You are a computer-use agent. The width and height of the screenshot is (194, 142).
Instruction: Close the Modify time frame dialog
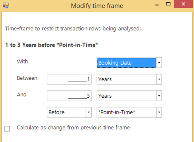point(183,4)
